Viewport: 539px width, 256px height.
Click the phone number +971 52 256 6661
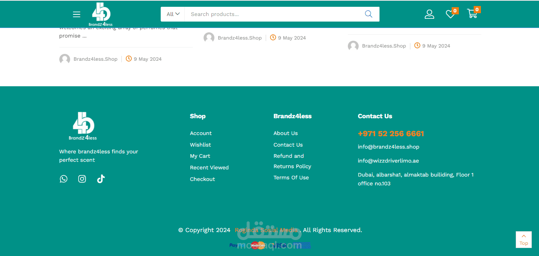point(391,133)
